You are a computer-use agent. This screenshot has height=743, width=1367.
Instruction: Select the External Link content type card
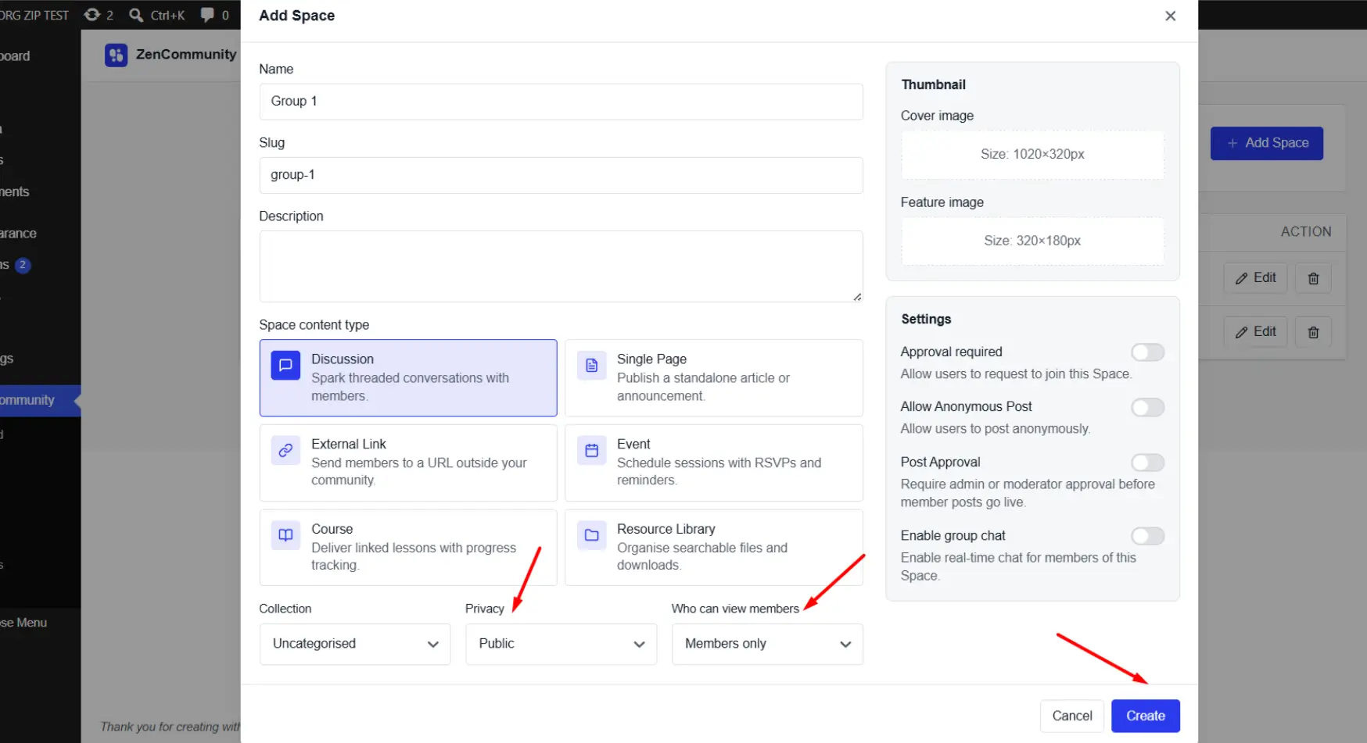click(408, 463)
